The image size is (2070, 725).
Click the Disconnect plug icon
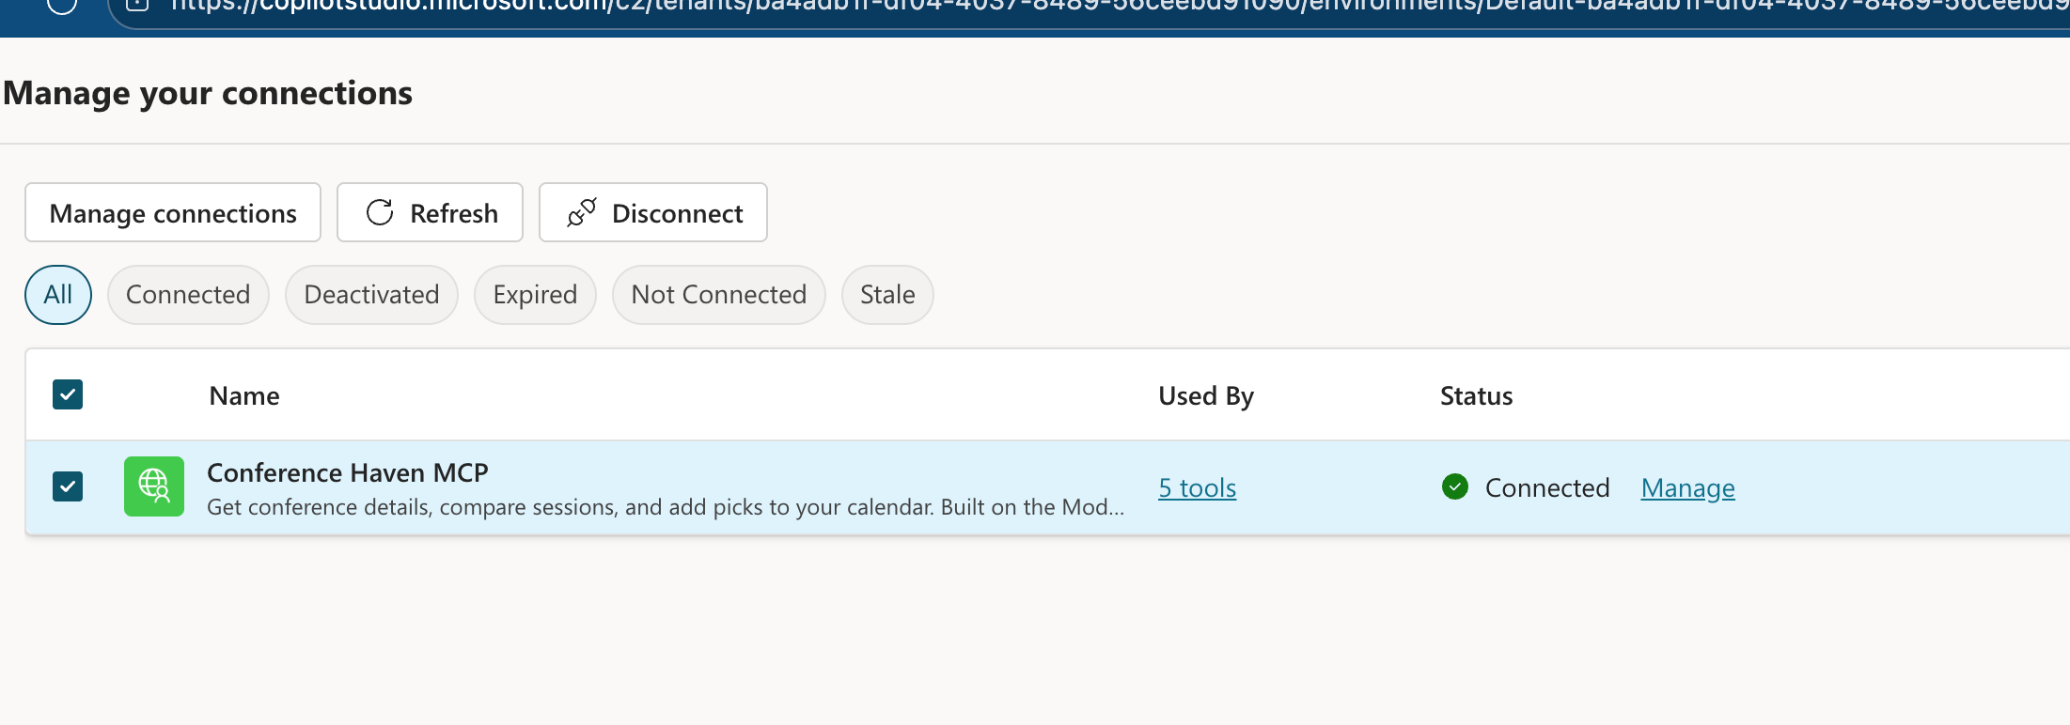pos(582,213)
